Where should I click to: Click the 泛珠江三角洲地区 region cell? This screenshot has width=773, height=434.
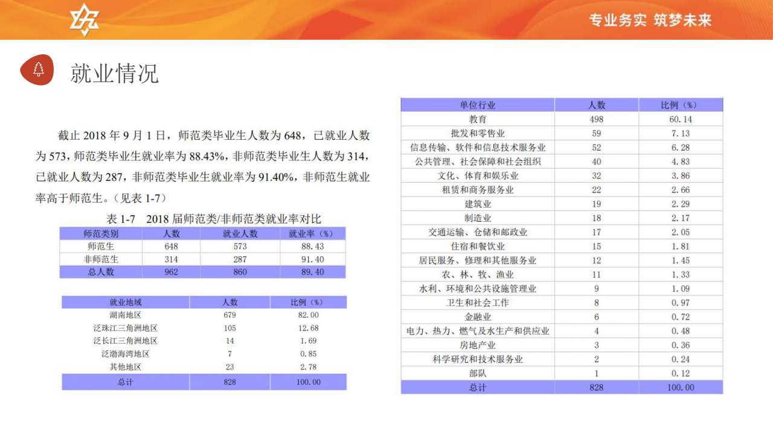125,328
